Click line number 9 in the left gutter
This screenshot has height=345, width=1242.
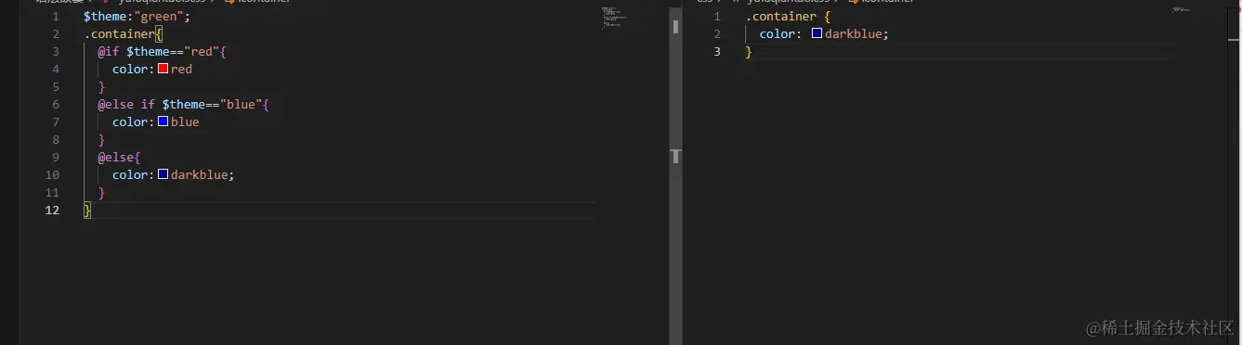(57, 158)
